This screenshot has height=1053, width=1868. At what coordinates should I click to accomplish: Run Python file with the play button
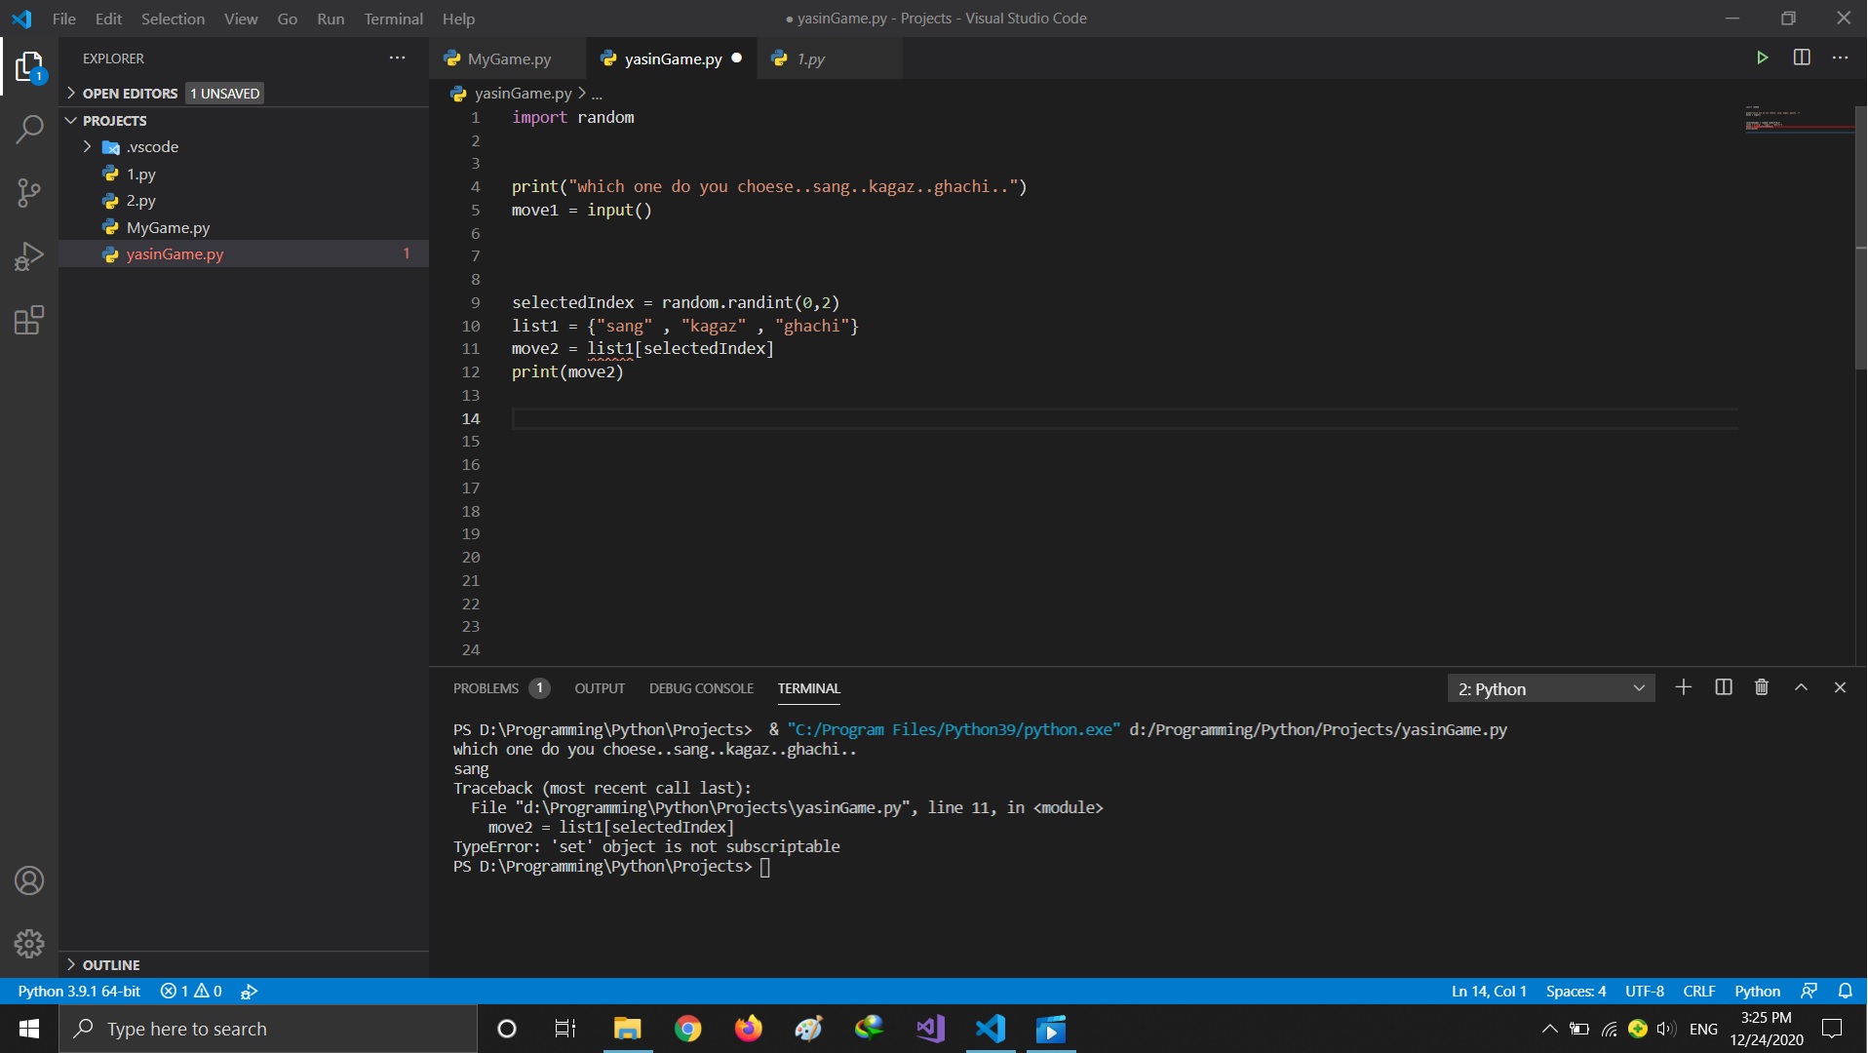(x=1762, y=58)
